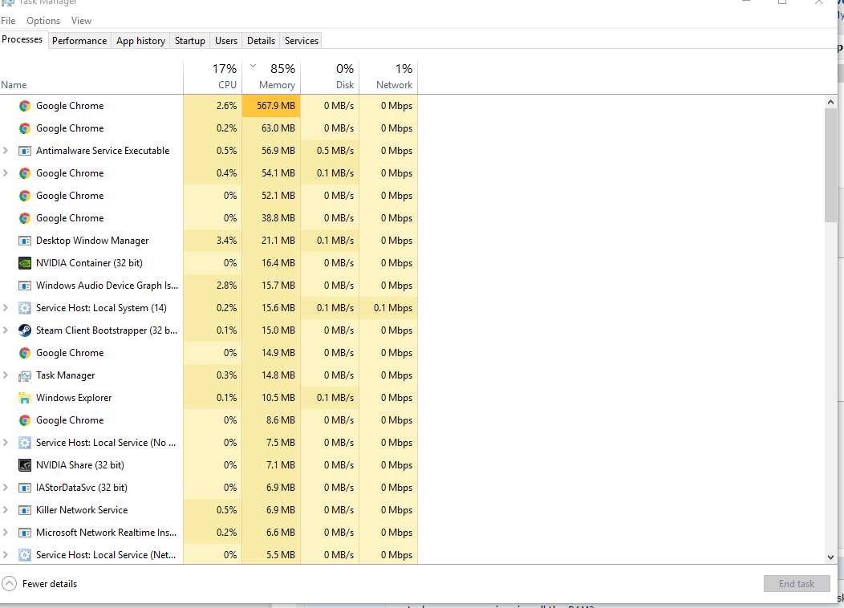Expand the Antimalware Service Executable row
The height and width of the screenshot is (608, 844).
pyautogui.click(x=6, y=151)
